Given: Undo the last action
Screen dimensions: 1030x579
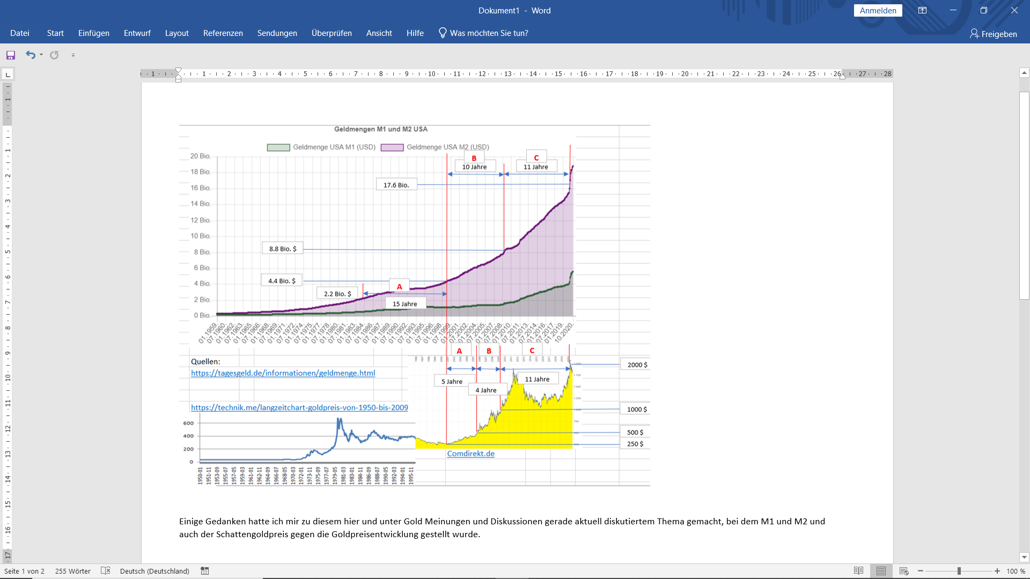Looking at the screenshot, I should [x=31, y=55].
